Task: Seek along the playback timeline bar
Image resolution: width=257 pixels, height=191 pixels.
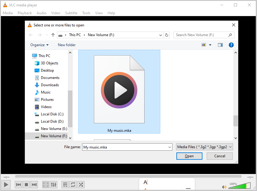Action: click(128, 176)
